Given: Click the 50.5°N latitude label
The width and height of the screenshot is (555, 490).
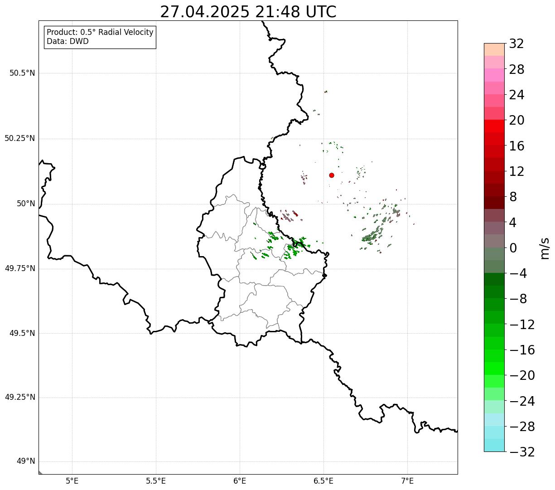Looking at the screenshot, I should coord(22,73).
